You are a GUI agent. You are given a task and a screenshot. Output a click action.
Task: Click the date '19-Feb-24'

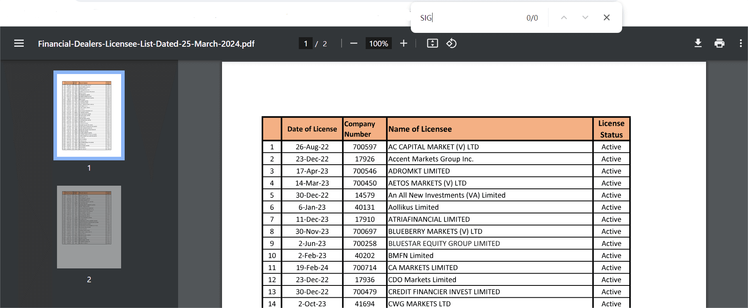tap(312, 268)
